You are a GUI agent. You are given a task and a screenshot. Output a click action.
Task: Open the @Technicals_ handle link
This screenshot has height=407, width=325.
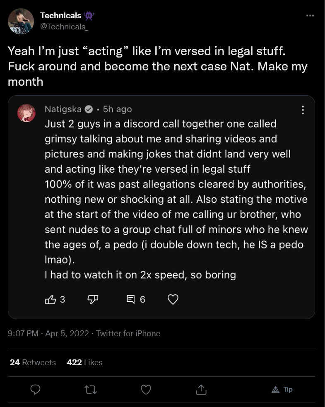point(64,27)
